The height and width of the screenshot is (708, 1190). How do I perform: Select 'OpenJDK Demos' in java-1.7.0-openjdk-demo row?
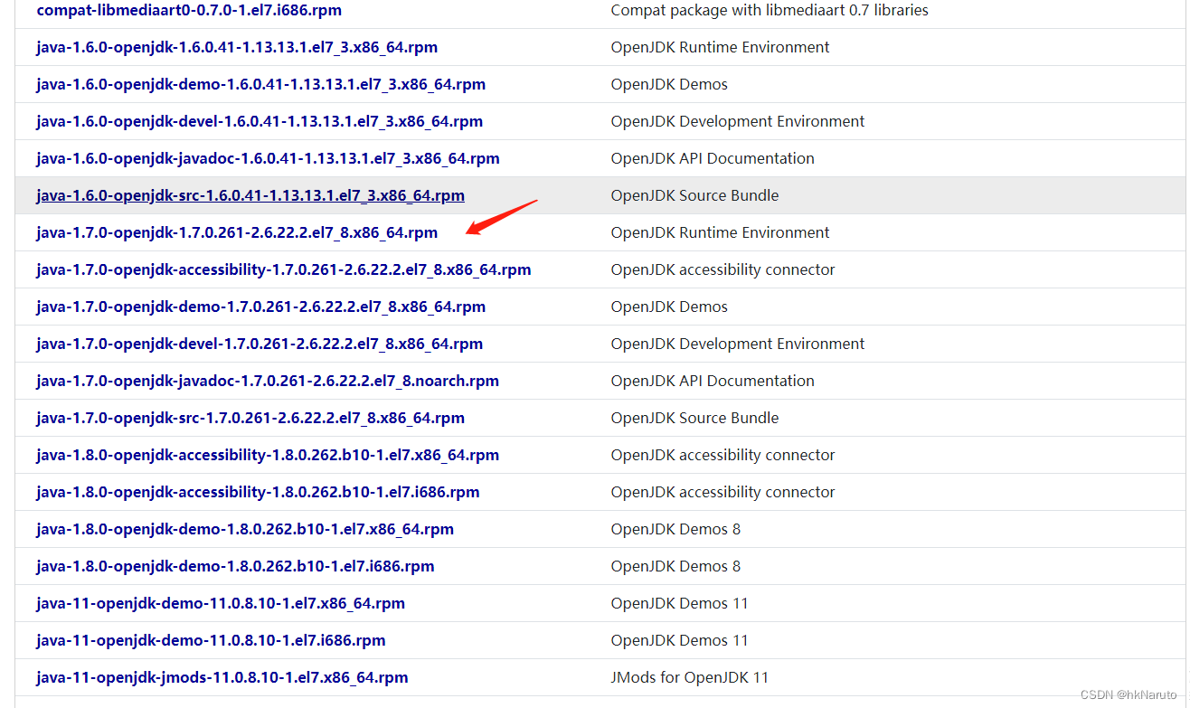tap(669, 307)
